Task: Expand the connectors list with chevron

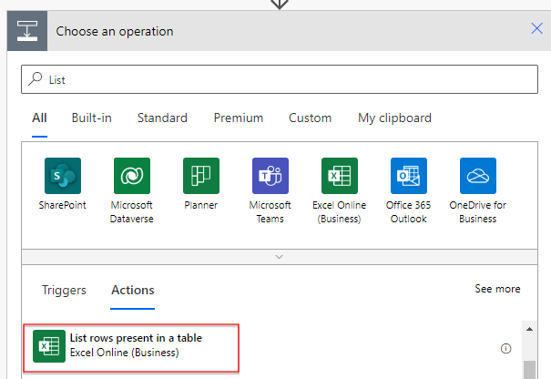Action: point(280,257)
